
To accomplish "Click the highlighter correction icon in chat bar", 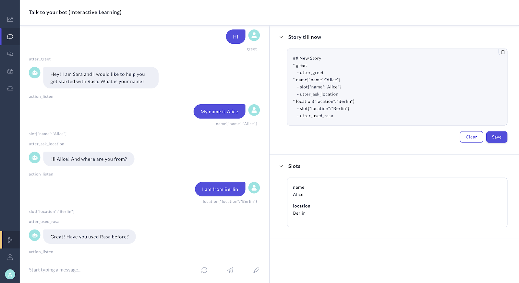I will click(256, 270).
